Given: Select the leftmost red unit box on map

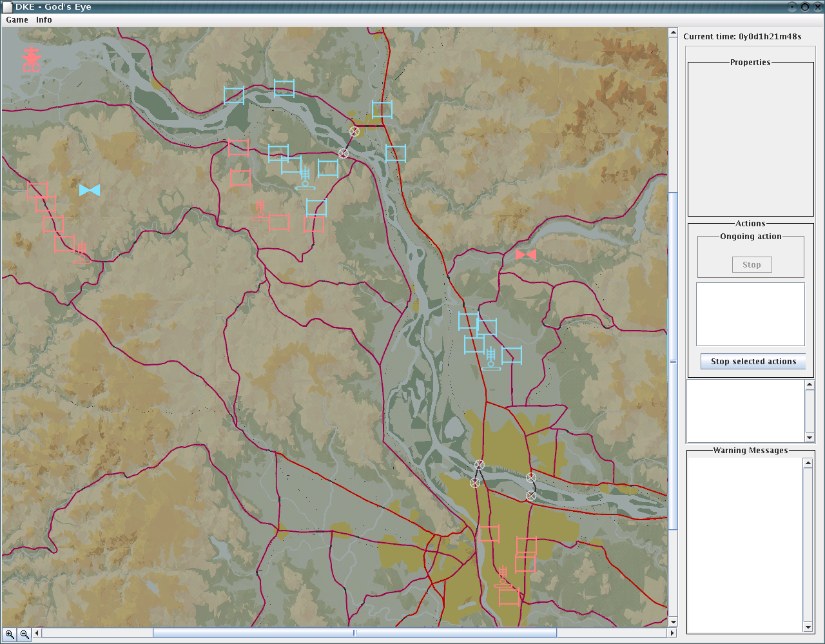Looking at the screenshot, I should tap(37, 191).
